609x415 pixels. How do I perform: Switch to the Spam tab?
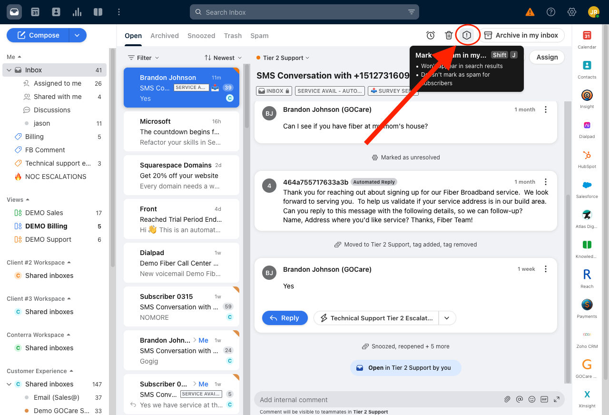pos(259,36)
